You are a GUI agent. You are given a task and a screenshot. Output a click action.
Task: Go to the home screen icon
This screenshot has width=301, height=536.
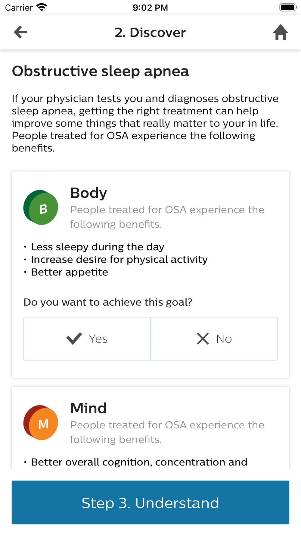pyautogui.click(x=281, y=32)
